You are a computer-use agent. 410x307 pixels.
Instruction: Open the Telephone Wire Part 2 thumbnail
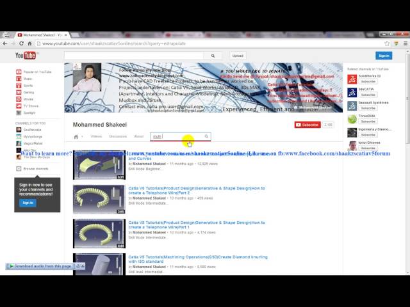pyautogui.click(x=99, y=199)
